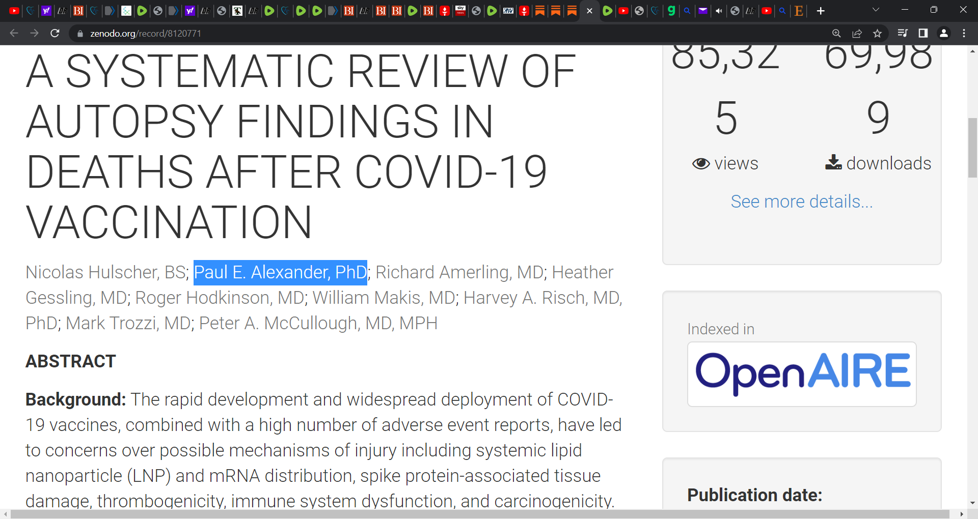Click the bold Background: label

(75, 399)
